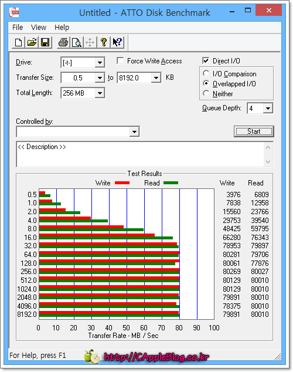Click the write value 3976

pos(233,195)
